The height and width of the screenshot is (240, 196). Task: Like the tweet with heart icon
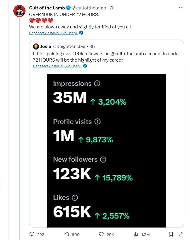click(x=101, y=234)
